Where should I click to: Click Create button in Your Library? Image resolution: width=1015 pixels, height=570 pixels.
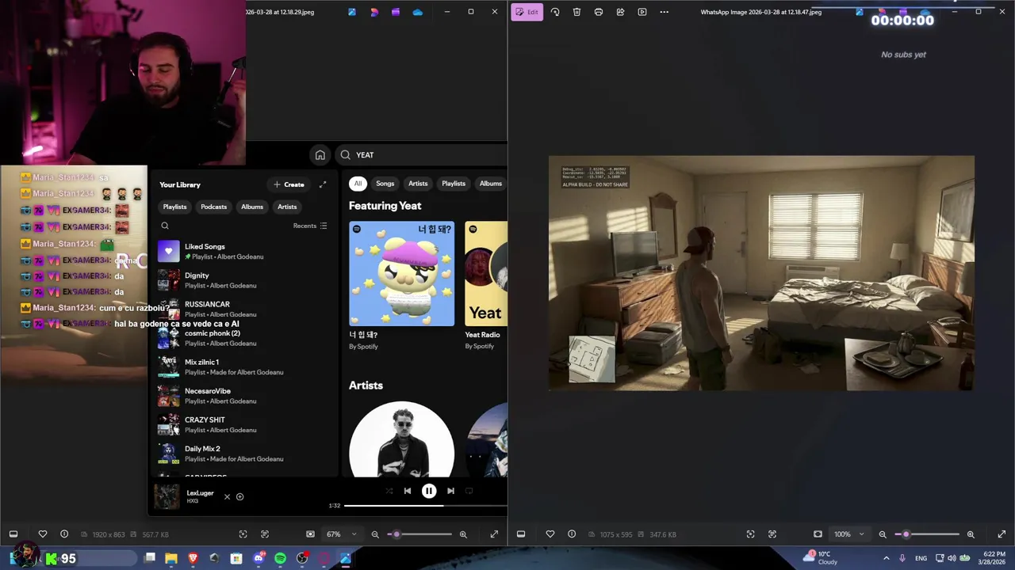289,184
